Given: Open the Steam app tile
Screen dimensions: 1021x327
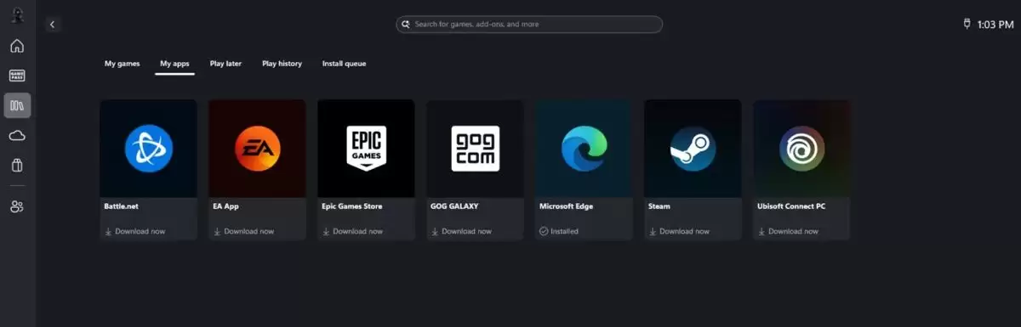Looking at the screenshot, I should click(693, 170).
